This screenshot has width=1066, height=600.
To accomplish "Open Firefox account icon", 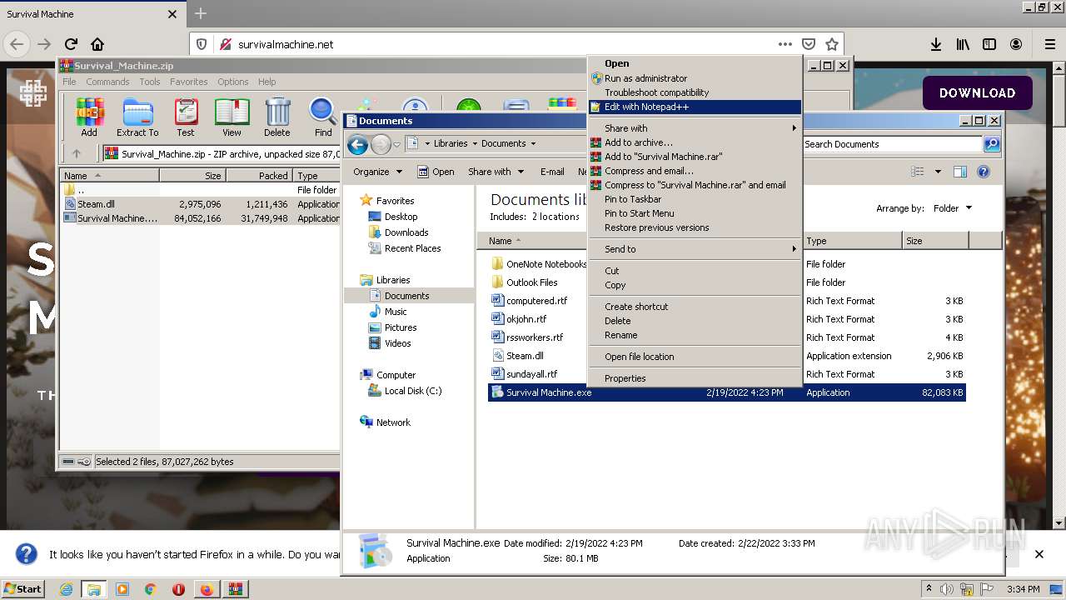I will coord(1016,44).
